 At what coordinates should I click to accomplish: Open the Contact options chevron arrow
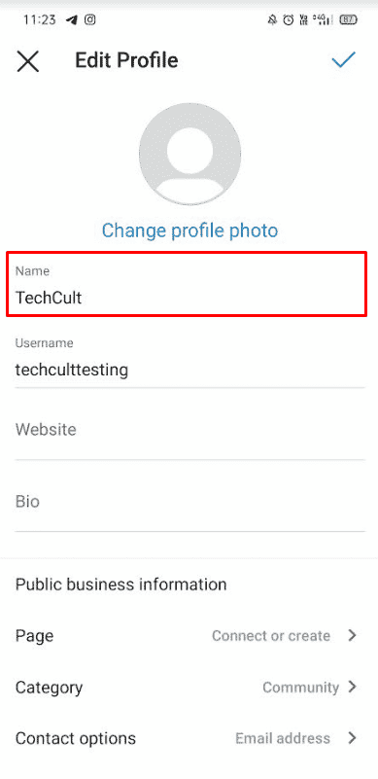pyautogui.click(x=352, y=738)
